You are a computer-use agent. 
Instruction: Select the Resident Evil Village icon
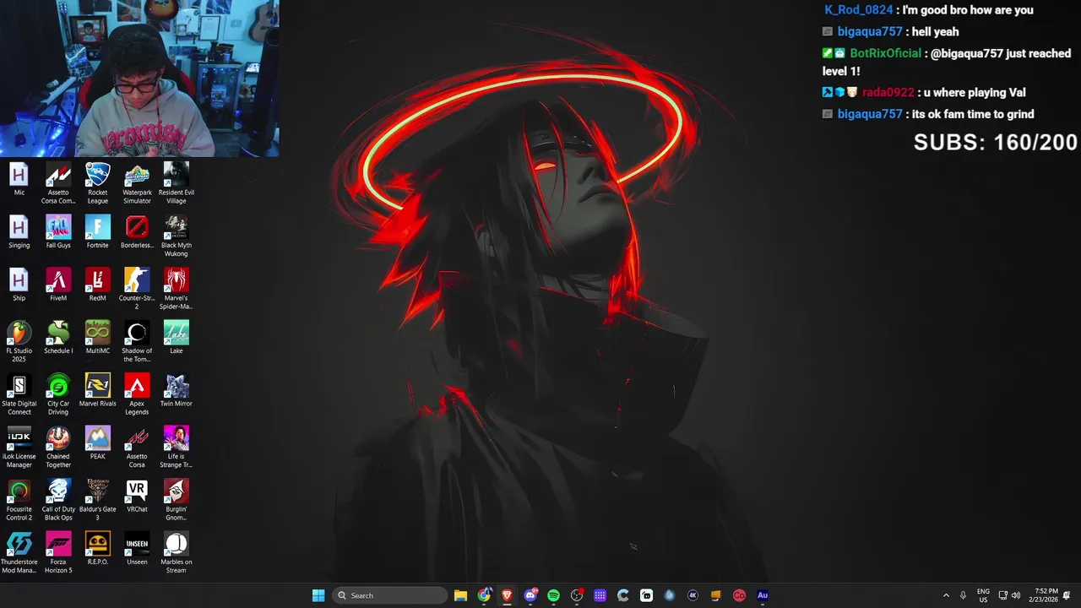coord(176,183)
